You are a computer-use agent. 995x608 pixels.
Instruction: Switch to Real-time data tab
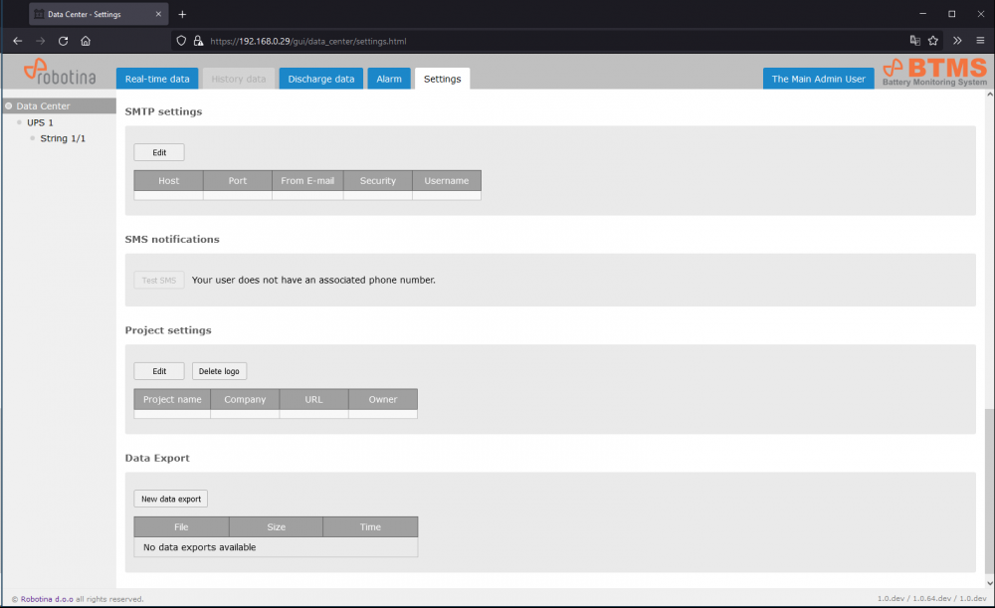click(x=157, y=79)
